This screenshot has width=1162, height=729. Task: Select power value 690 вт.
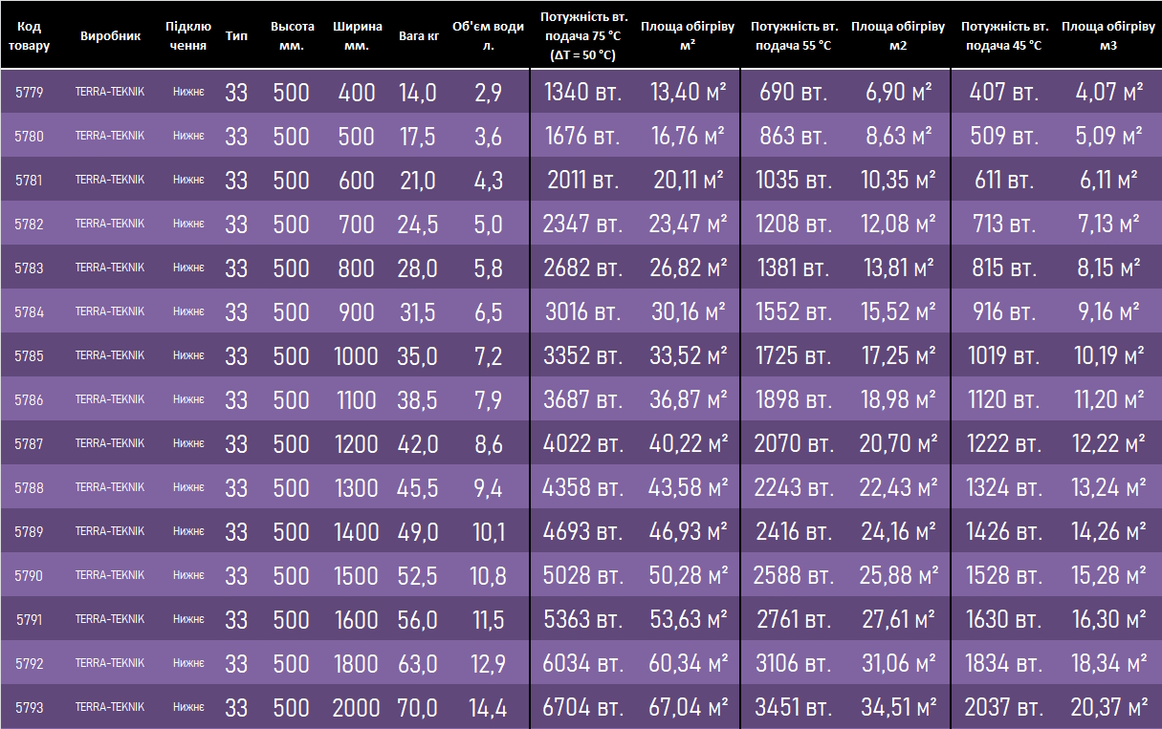pos(794,93)
